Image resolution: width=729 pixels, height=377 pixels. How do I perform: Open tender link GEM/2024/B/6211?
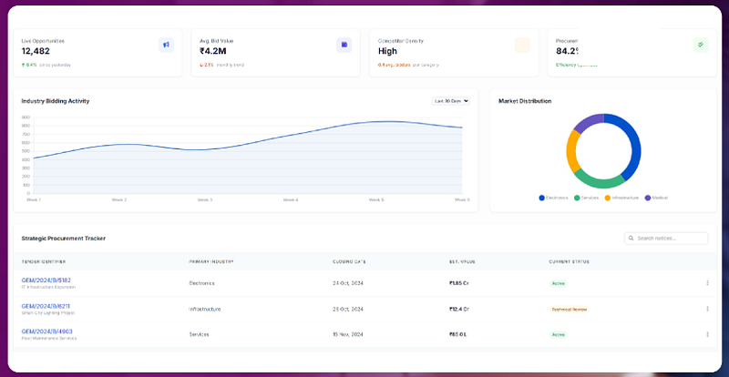point(46,306)
